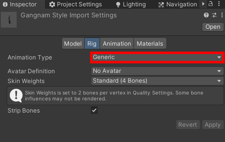The image size is (225, 142).
Task: Toggle the Inspector lock icon
Action: click(x=210, y=3)
